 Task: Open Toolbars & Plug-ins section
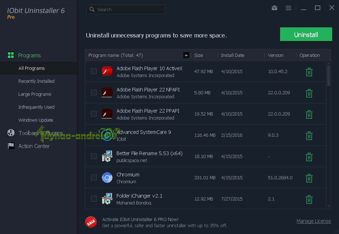[x=41, y=133]
